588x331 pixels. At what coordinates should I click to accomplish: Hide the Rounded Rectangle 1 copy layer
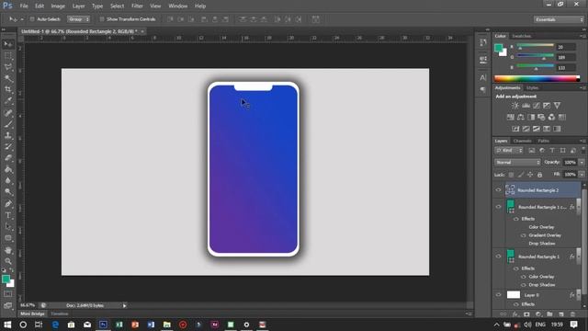498,207
